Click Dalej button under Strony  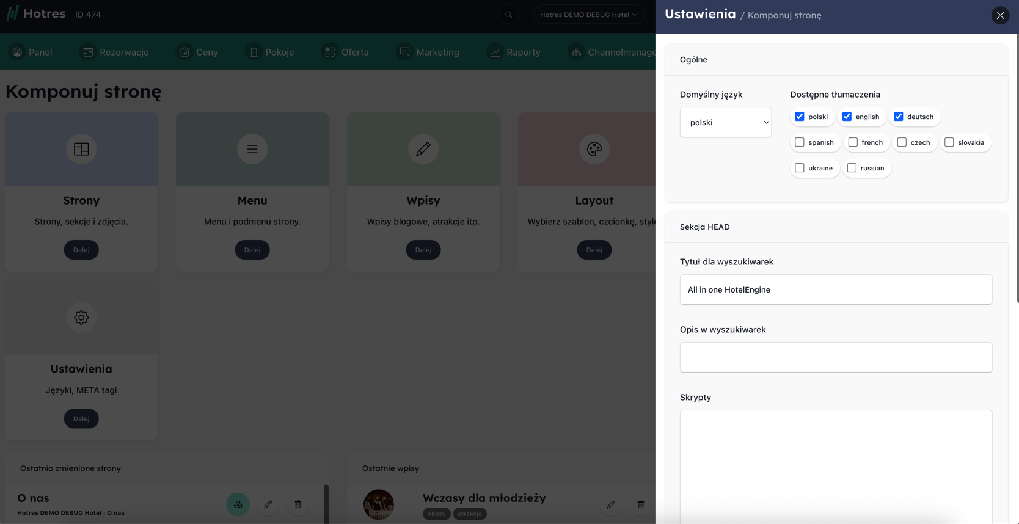tap(81, 250)
